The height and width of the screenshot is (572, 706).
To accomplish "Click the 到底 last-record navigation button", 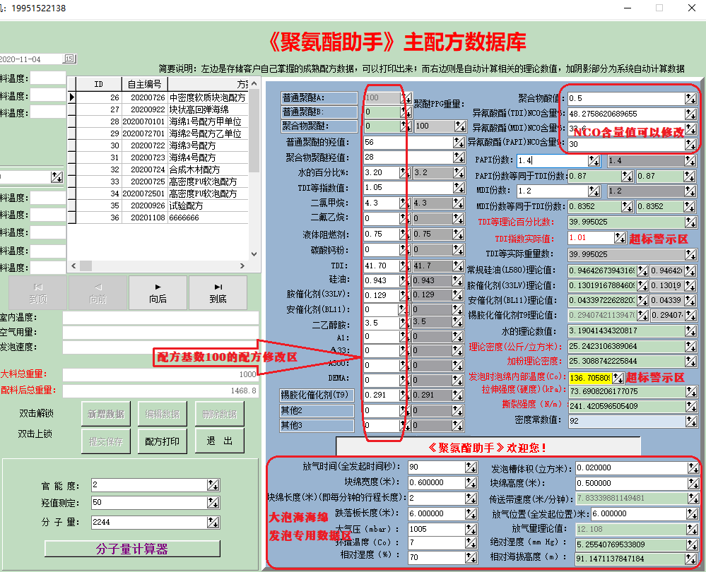I will pos(218,292).
